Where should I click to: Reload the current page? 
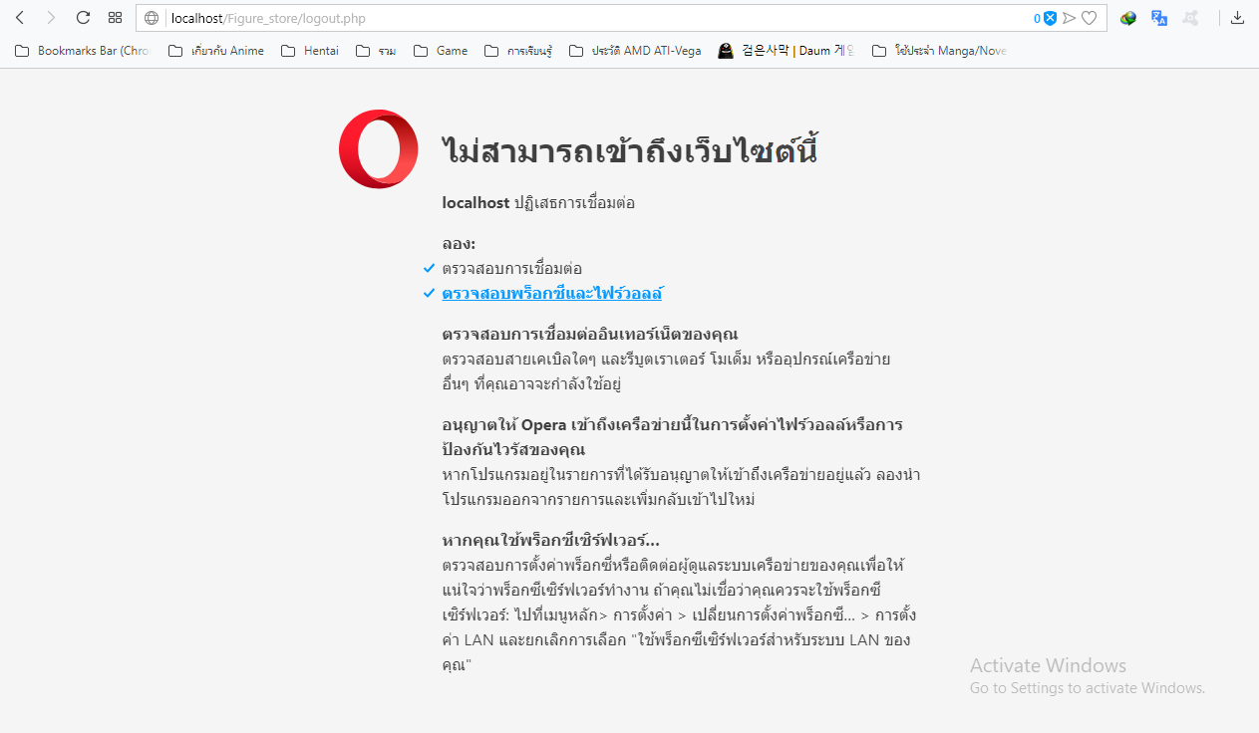84,18
